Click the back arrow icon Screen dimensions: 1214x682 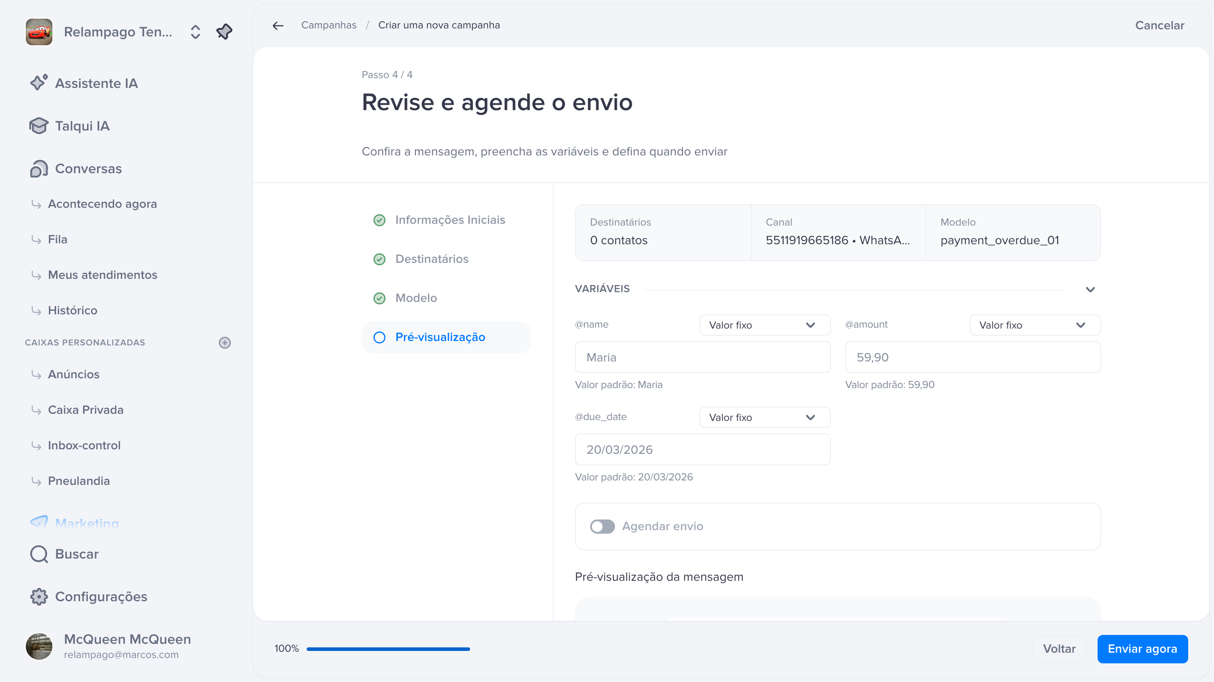click(278, 25)
